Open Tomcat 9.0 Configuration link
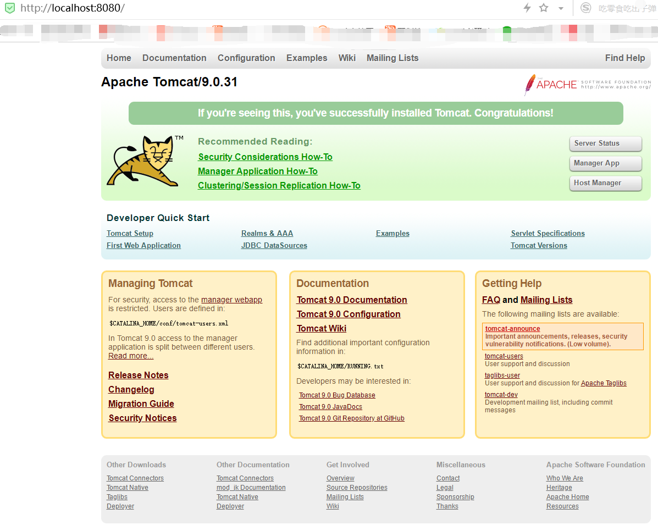This screenshot has width=658, height=525. tap(349, 314)
